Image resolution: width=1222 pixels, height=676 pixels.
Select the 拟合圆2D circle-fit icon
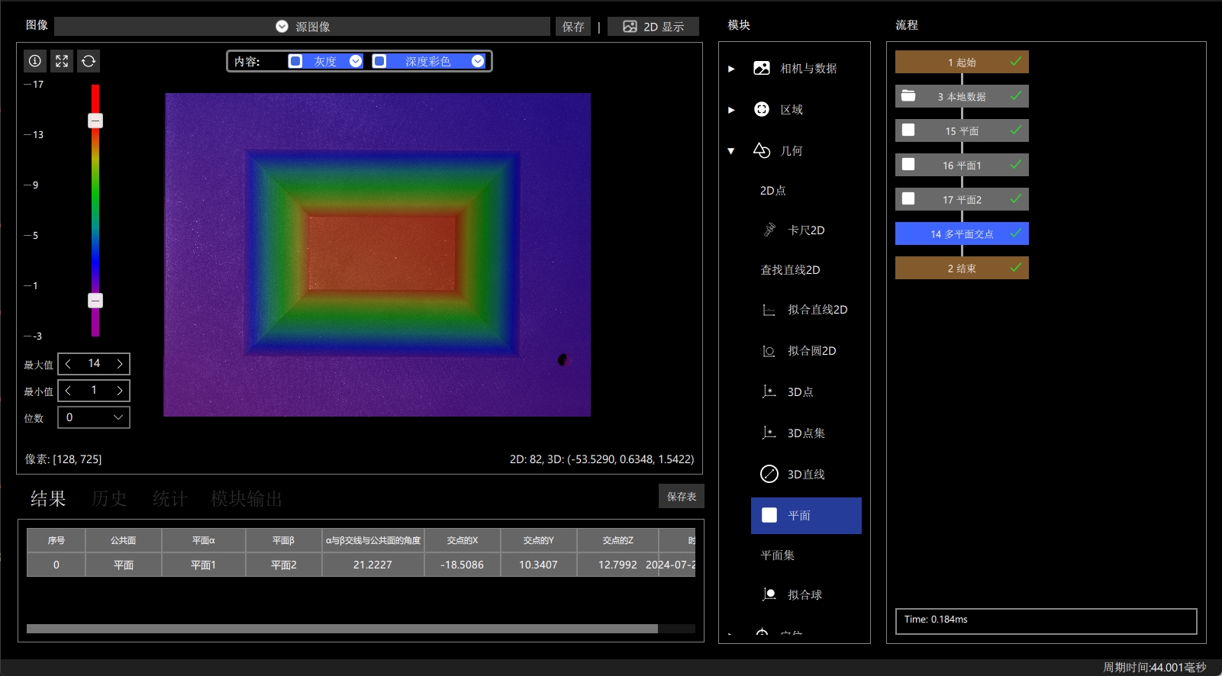(769, 351)
